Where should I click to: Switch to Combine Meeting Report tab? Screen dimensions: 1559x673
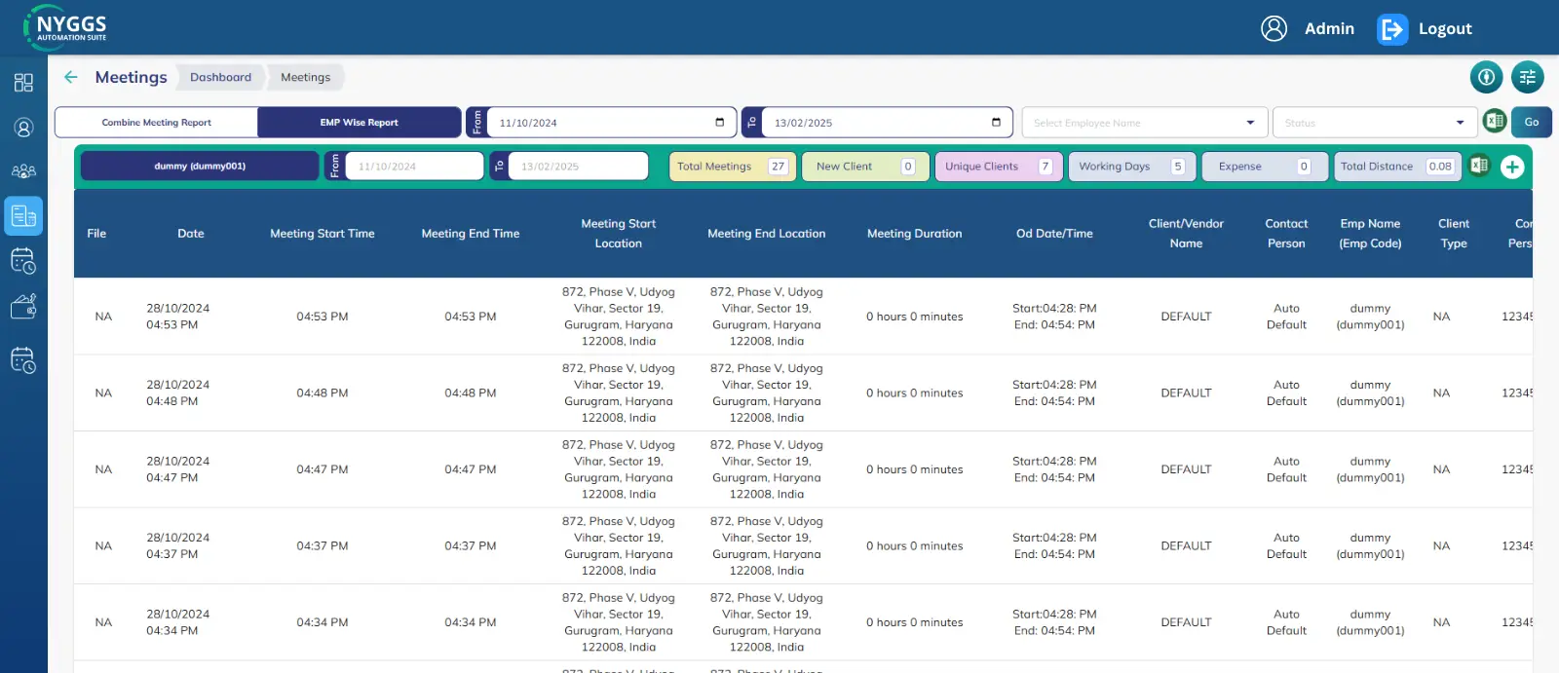coord(157,123)
